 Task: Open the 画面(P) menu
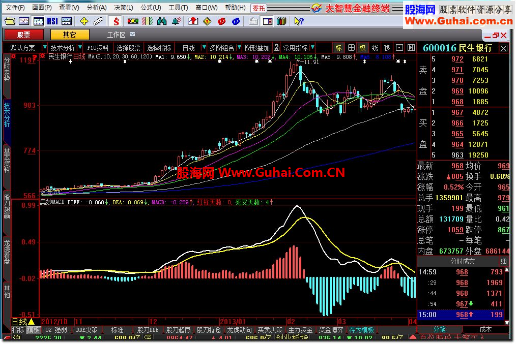42,8
